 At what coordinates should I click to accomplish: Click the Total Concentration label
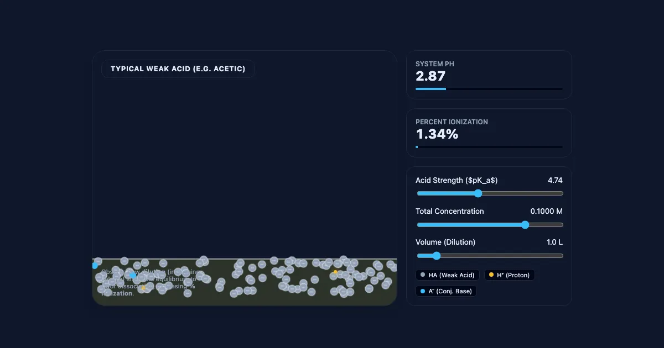[x=450, y=211]
